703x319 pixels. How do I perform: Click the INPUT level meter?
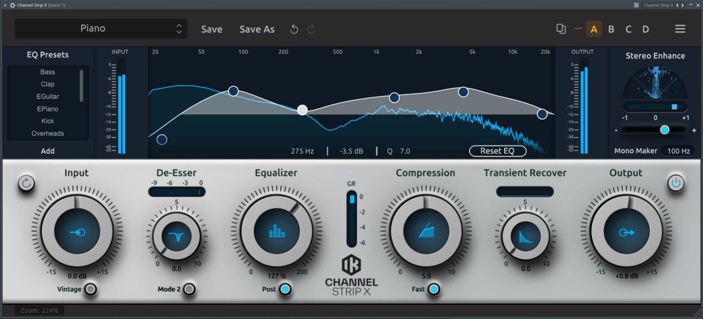121,105
